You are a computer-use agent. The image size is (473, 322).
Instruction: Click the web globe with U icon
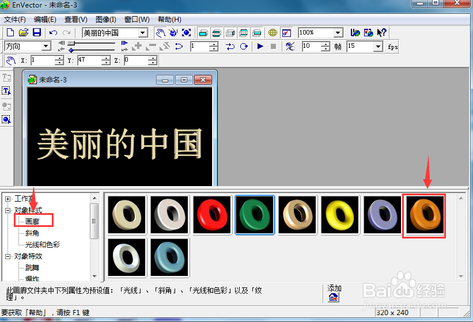pos(355,33)
